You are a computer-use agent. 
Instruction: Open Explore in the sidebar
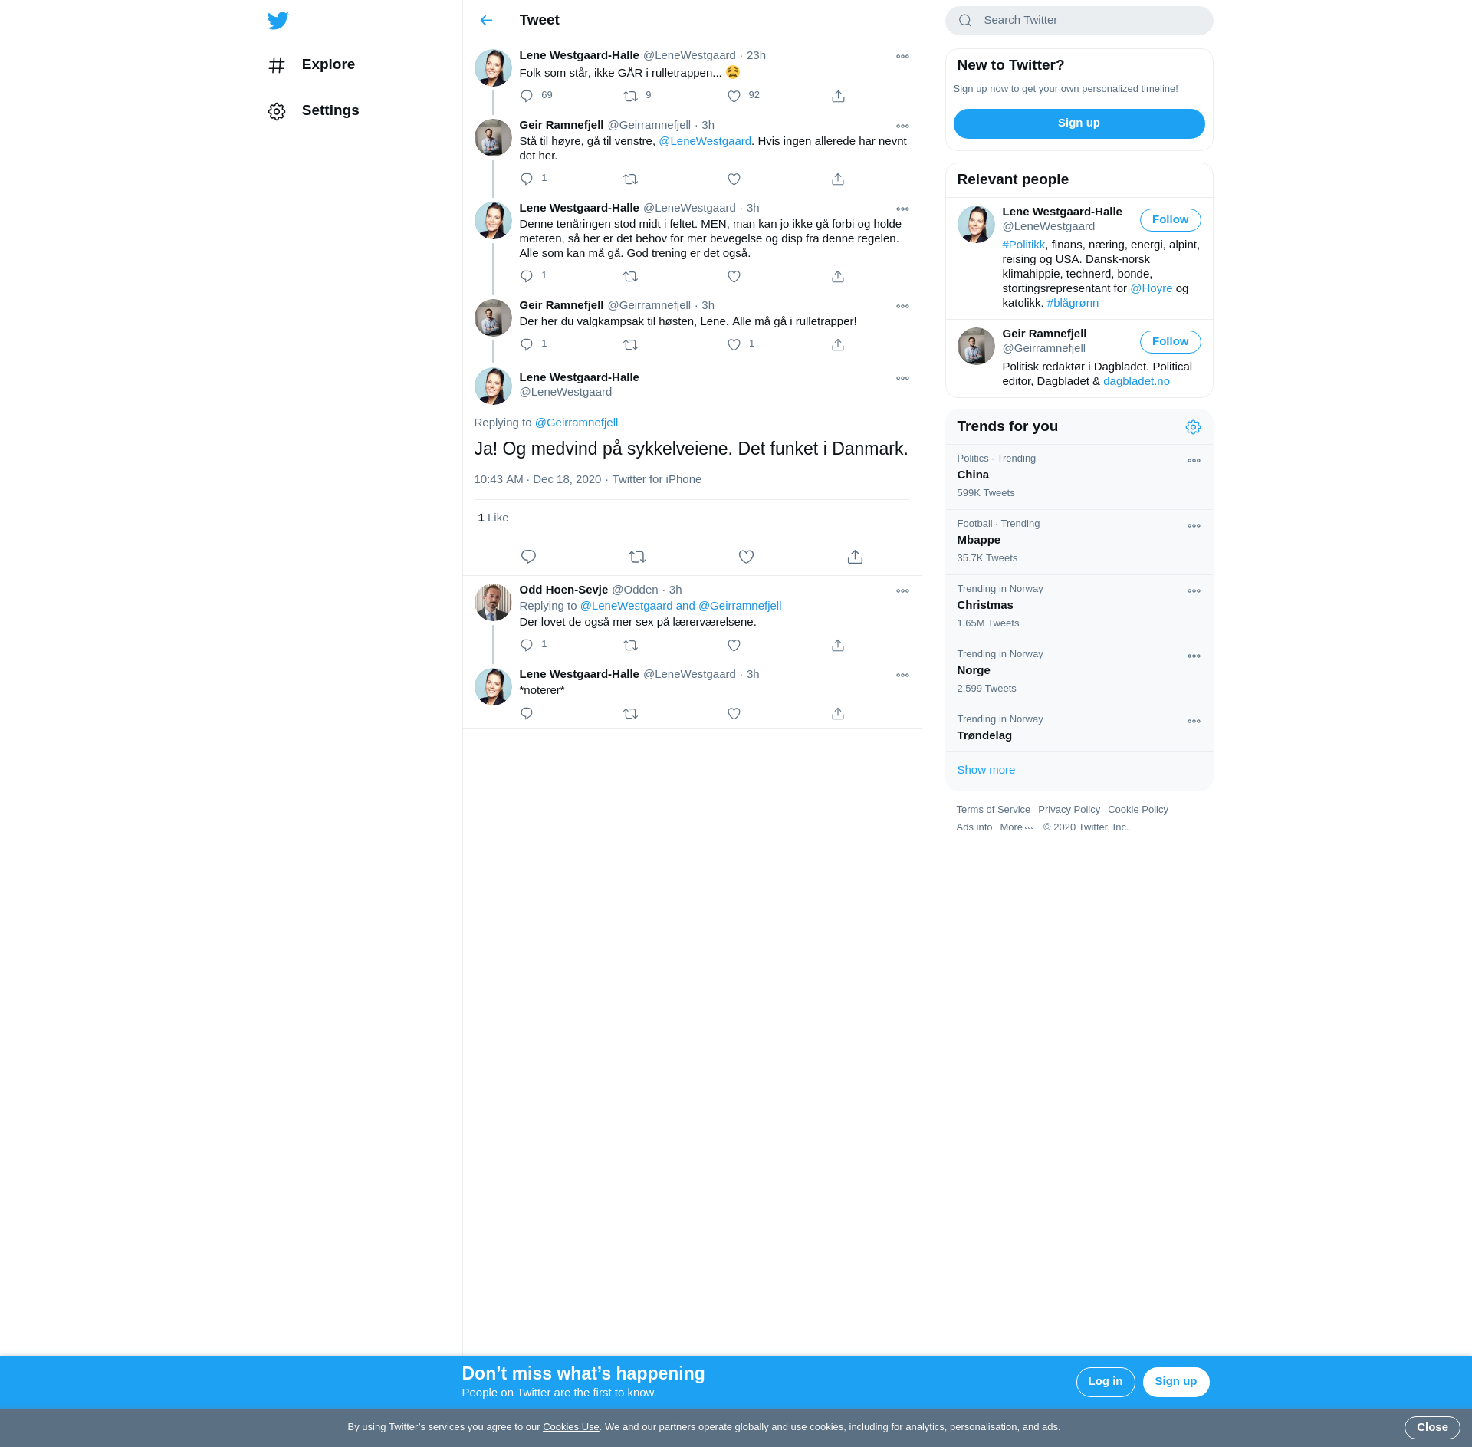point(312,64)
